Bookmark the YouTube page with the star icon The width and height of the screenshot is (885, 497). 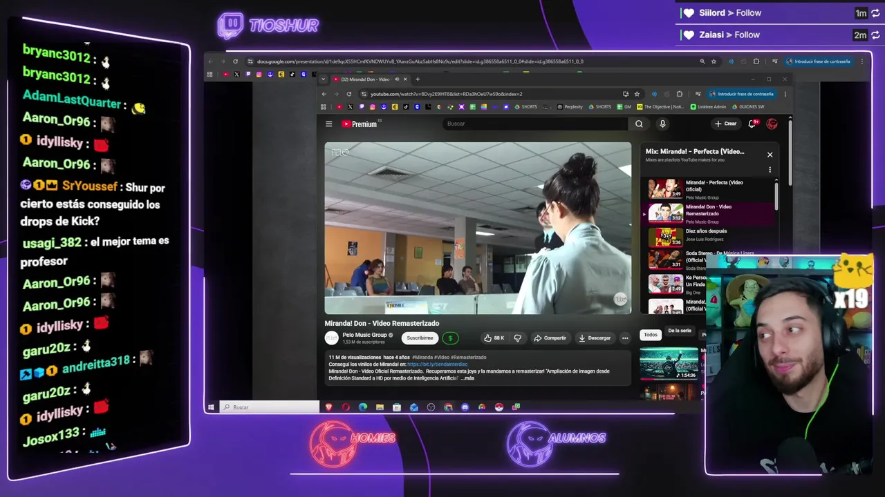(637, 94)
